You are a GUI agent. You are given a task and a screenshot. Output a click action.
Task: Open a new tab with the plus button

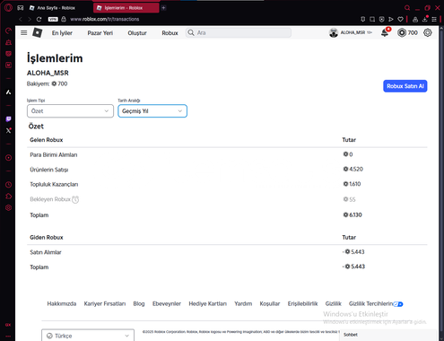(163, 8)
